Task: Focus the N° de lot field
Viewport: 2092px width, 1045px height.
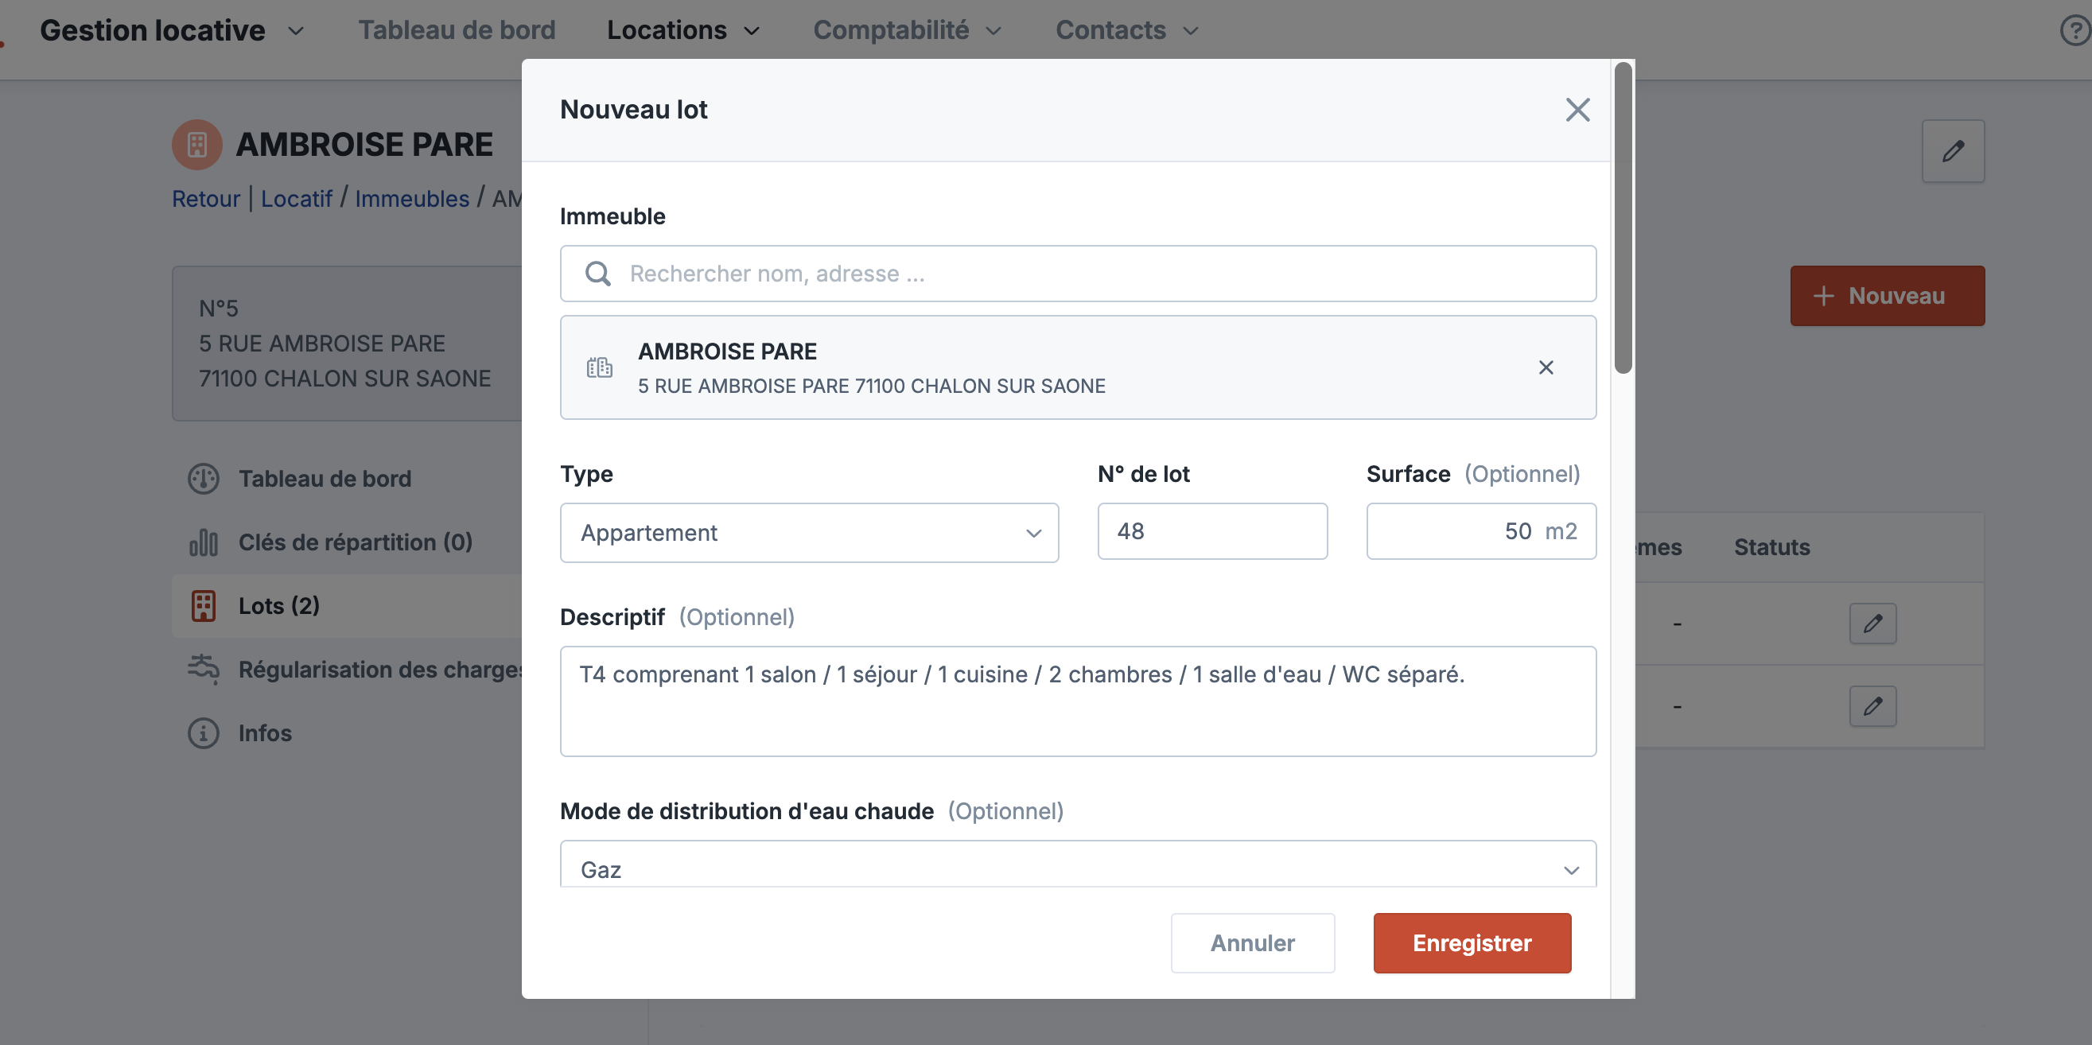Action: pos(1211,531)
